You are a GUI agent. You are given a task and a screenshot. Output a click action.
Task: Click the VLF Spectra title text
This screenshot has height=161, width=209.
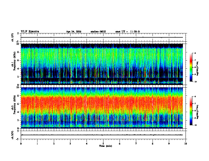(30, 32)
